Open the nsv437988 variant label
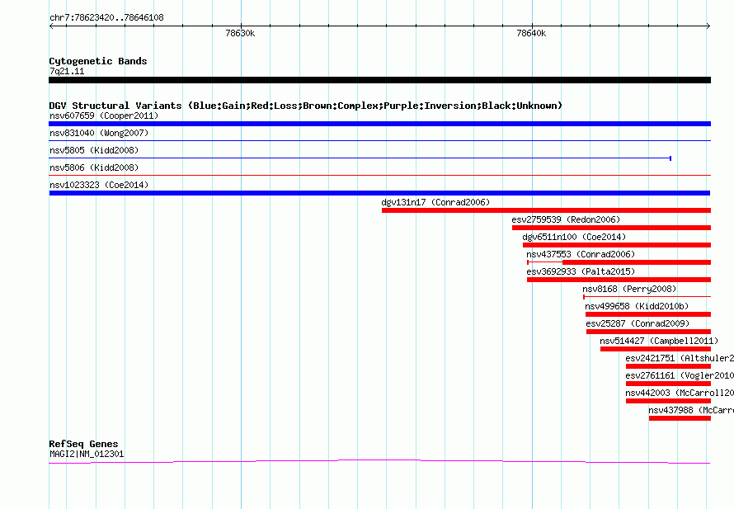734x509 pixels. (691, 410)
